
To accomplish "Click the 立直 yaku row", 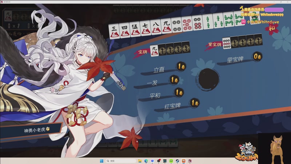I will (163, 69).
